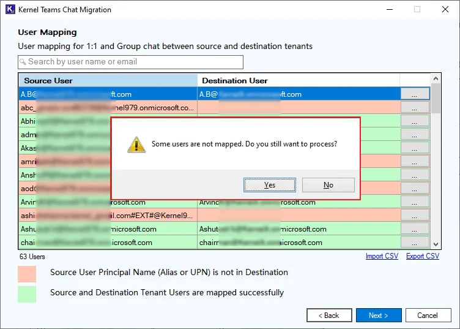Select the A.B@ source user cell
Image resolution: width=460 pixels, height=329 pixels.
click(x=108, y=94)
